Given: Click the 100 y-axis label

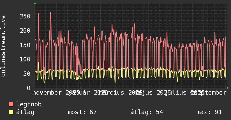Looking at the screenshot, I should pyautogui.click(x=25, y=59).
